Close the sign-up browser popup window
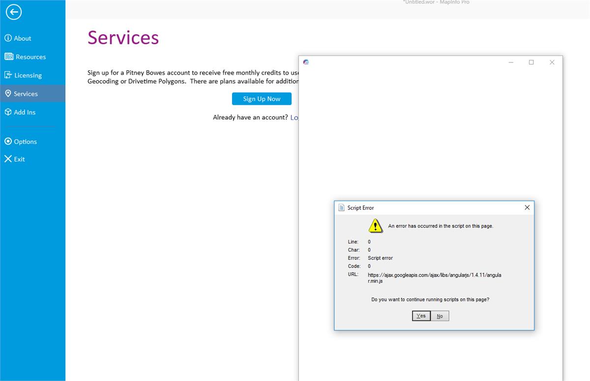The height and width of the screenshot is (381, 590). tap(552, 62)
